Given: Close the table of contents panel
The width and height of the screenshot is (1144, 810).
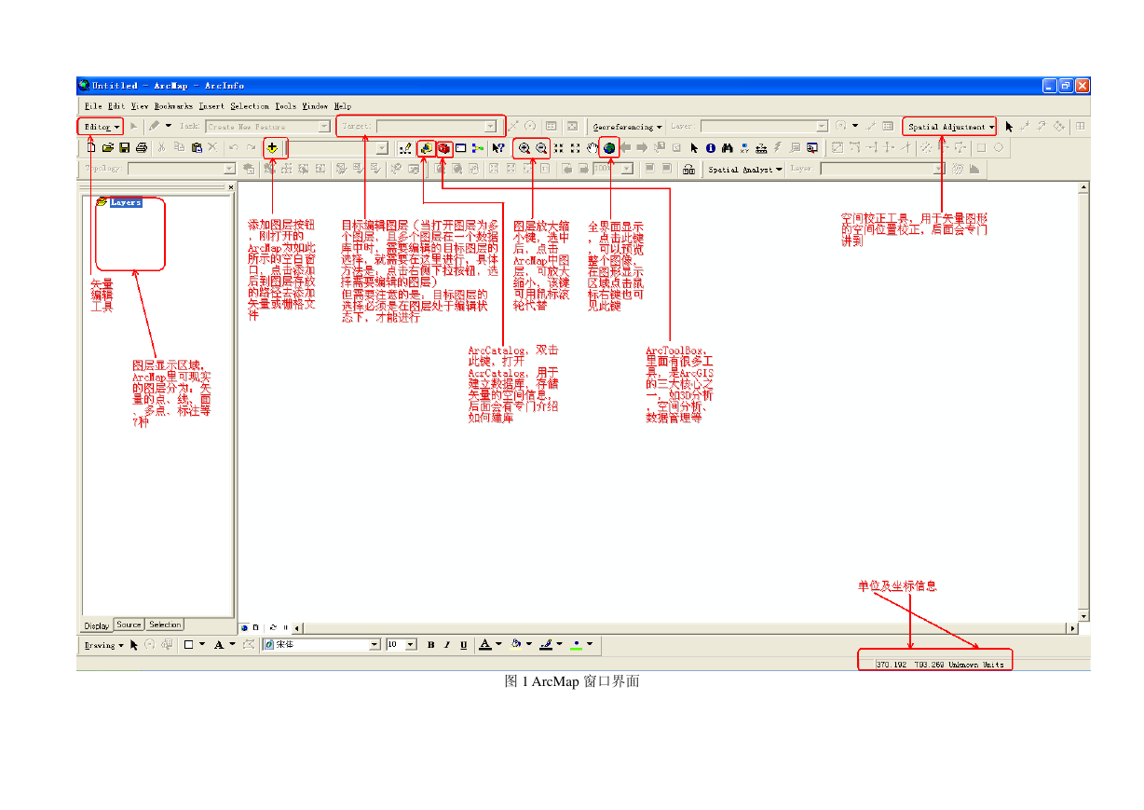Looking at the screenshot, I should pyautogui.click(x=231, y=187).
